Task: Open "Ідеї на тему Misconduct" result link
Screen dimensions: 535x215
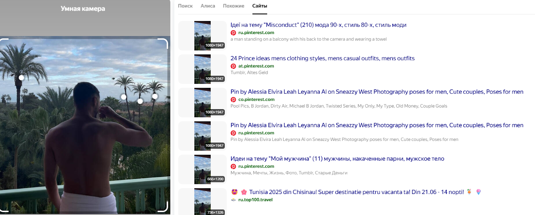Action: [x=318, y=25]
